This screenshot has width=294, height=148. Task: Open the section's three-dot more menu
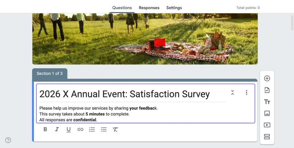[x=247, y=93]
